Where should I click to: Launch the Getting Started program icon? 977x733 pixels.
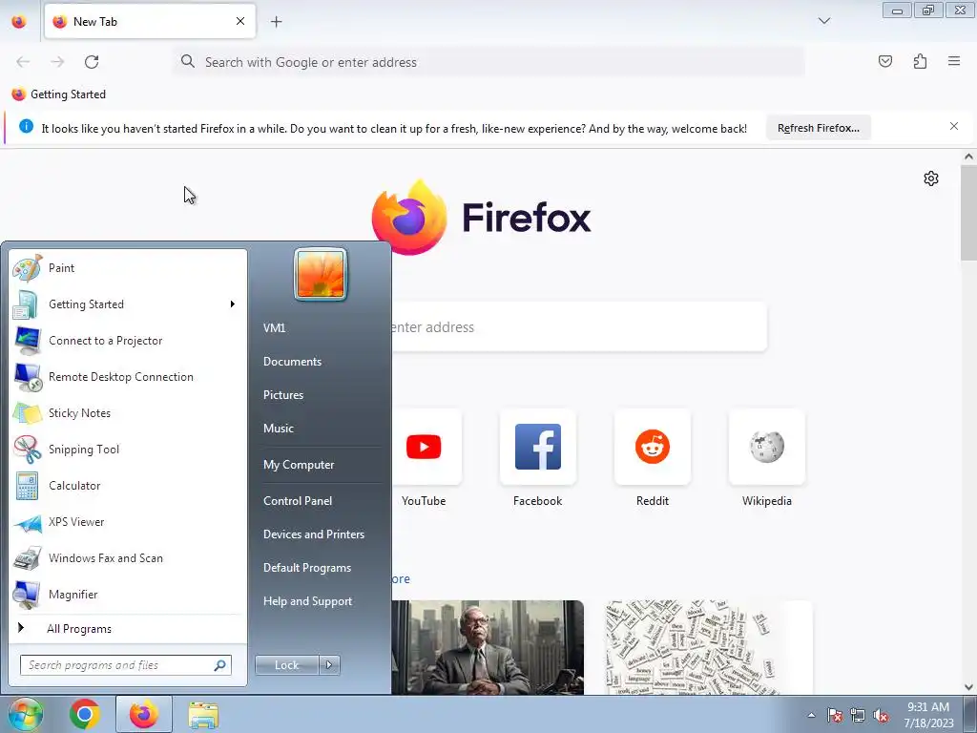coord(26,304)
